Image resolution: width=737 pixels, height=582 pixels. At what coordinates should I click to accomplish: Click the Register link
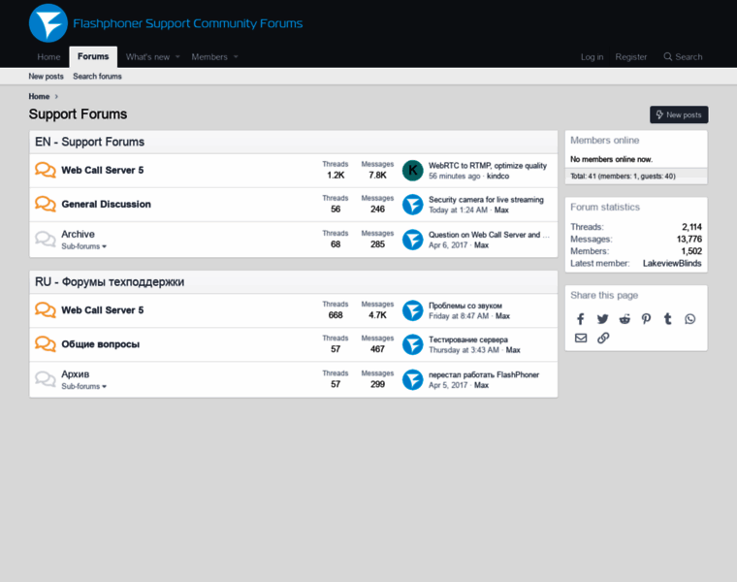pos(630,57)
